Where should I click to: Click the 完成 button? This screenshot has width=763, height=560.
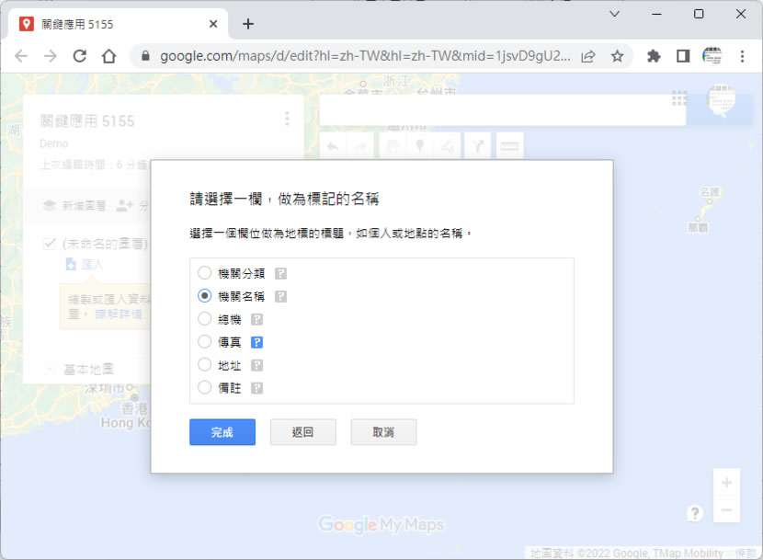[x=222, y=432]
